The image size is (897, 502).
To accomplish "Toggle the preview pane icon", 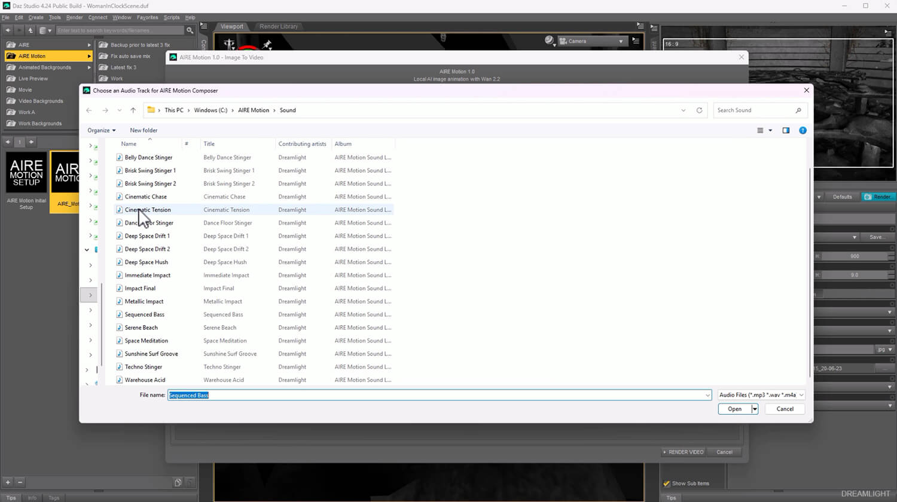I will coord(786,130).
